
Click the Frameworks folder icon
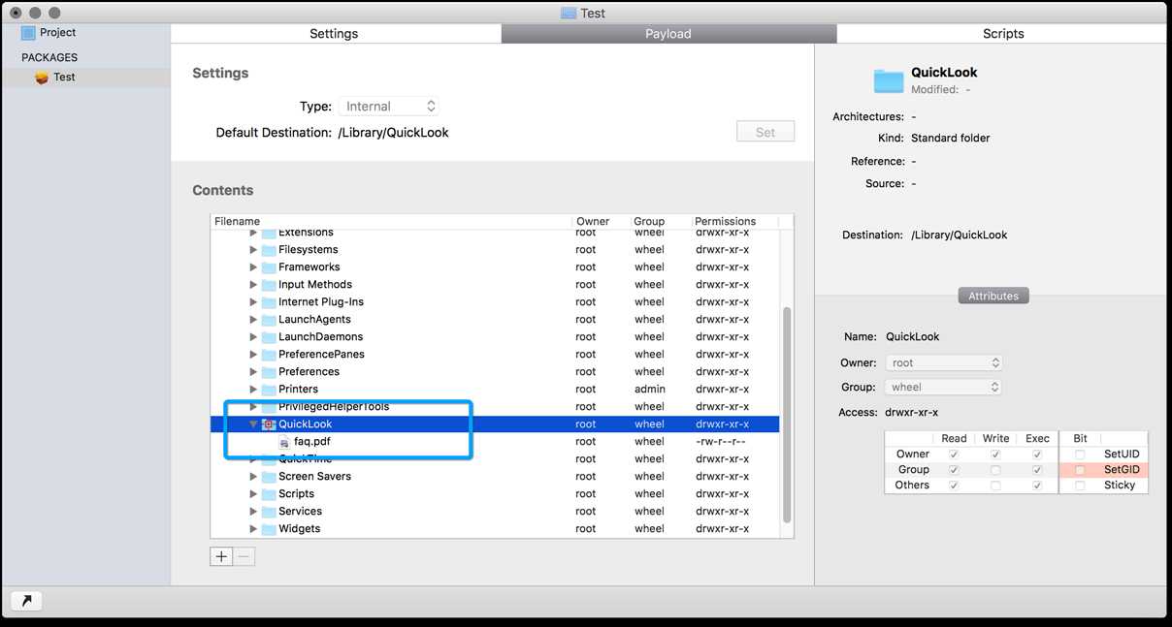[x=269, y=267]
